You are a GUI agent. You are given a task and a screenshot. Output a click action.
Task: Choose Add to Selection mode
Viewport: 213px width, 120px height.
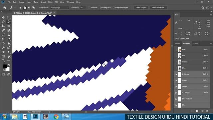click(25, 8)
